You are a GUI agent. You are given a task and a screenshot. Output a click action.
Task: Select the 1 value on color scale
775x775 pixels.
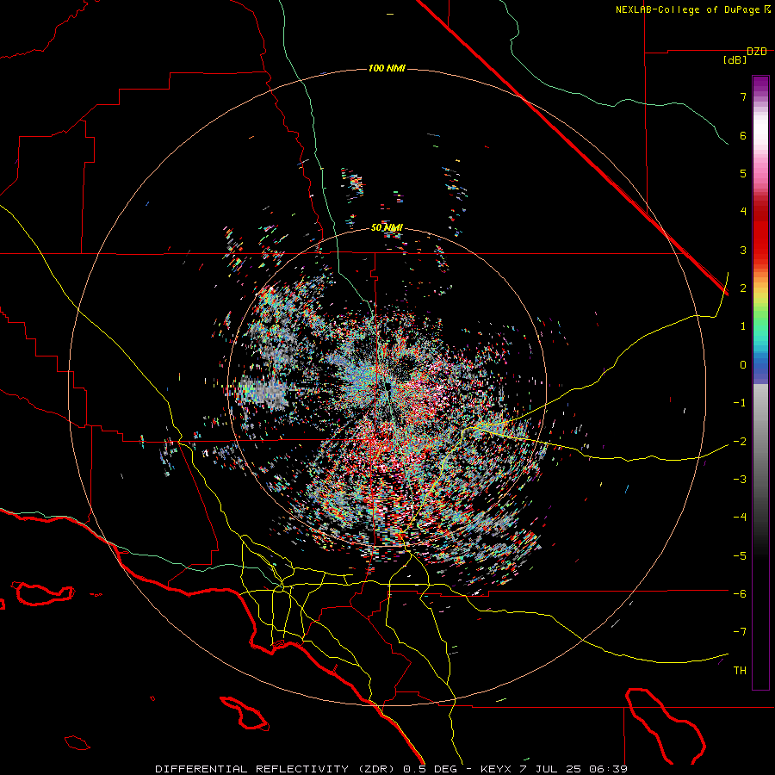pyautogui.click(x=743, y=326)
